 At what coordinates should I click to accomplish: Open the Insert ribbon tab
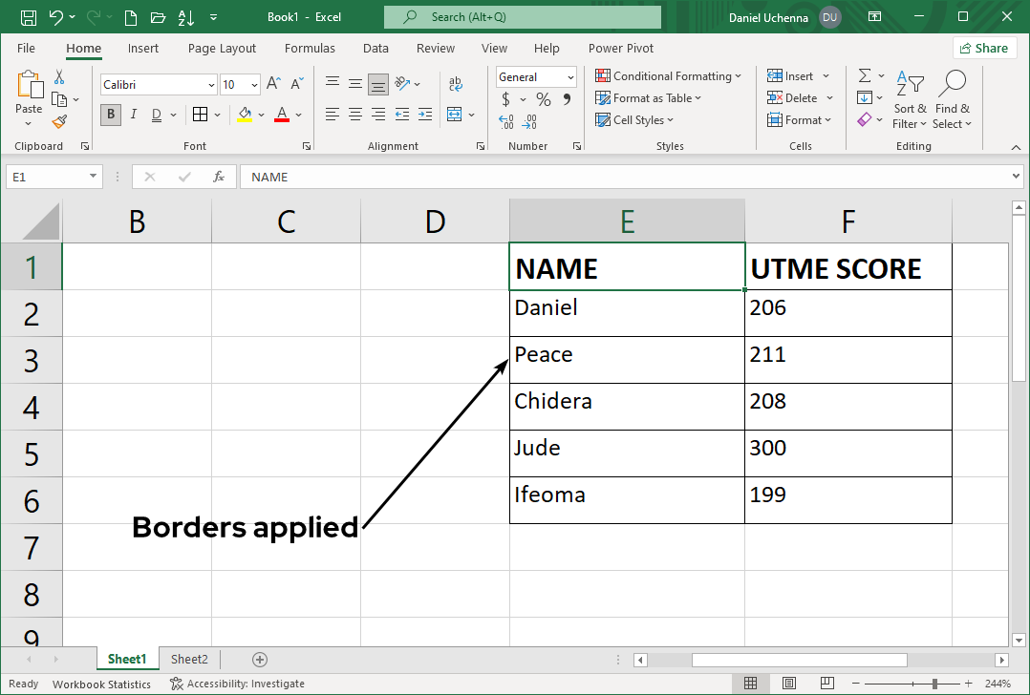(143, 49)
